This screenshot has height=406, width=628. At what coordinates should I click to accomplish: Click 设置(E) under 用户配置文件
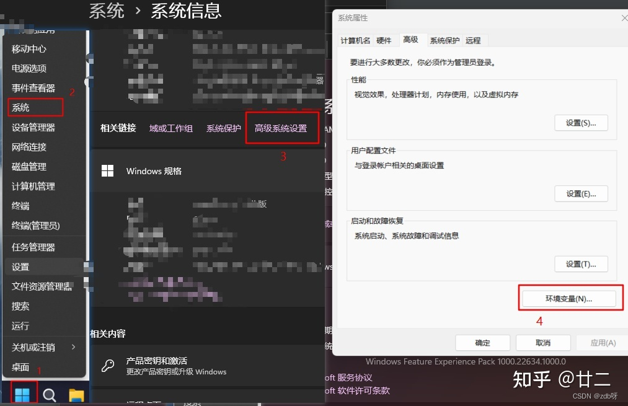580,193
